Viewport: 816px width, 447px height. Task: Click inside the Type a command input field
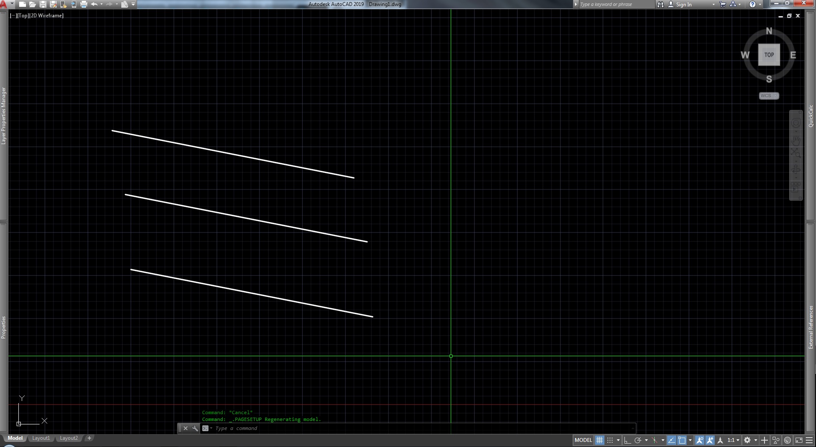[298, 428]
